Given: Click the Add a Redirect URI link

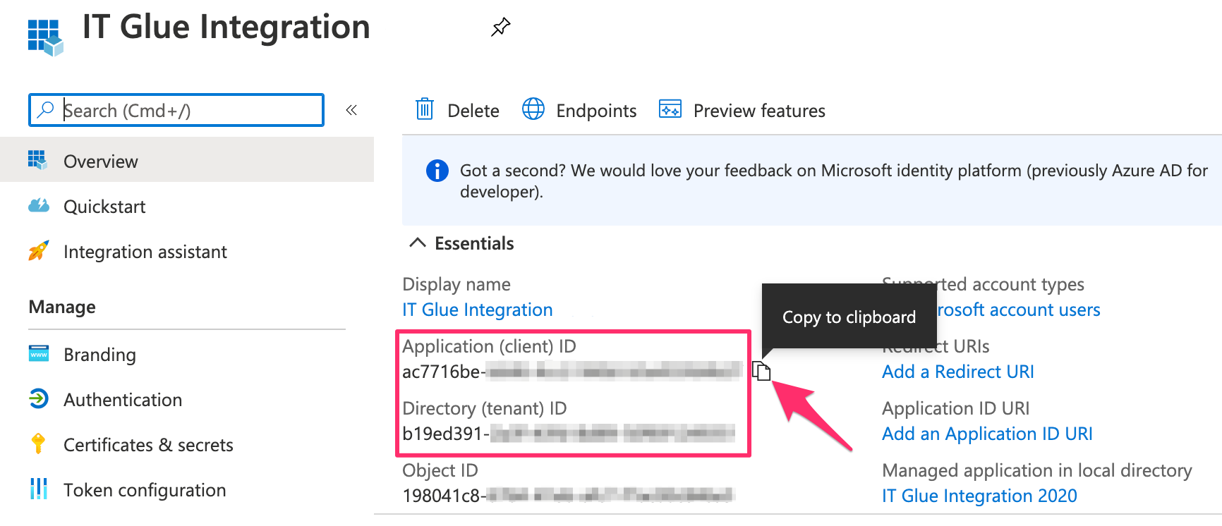Looking at the screenshot, I should 957,372.
